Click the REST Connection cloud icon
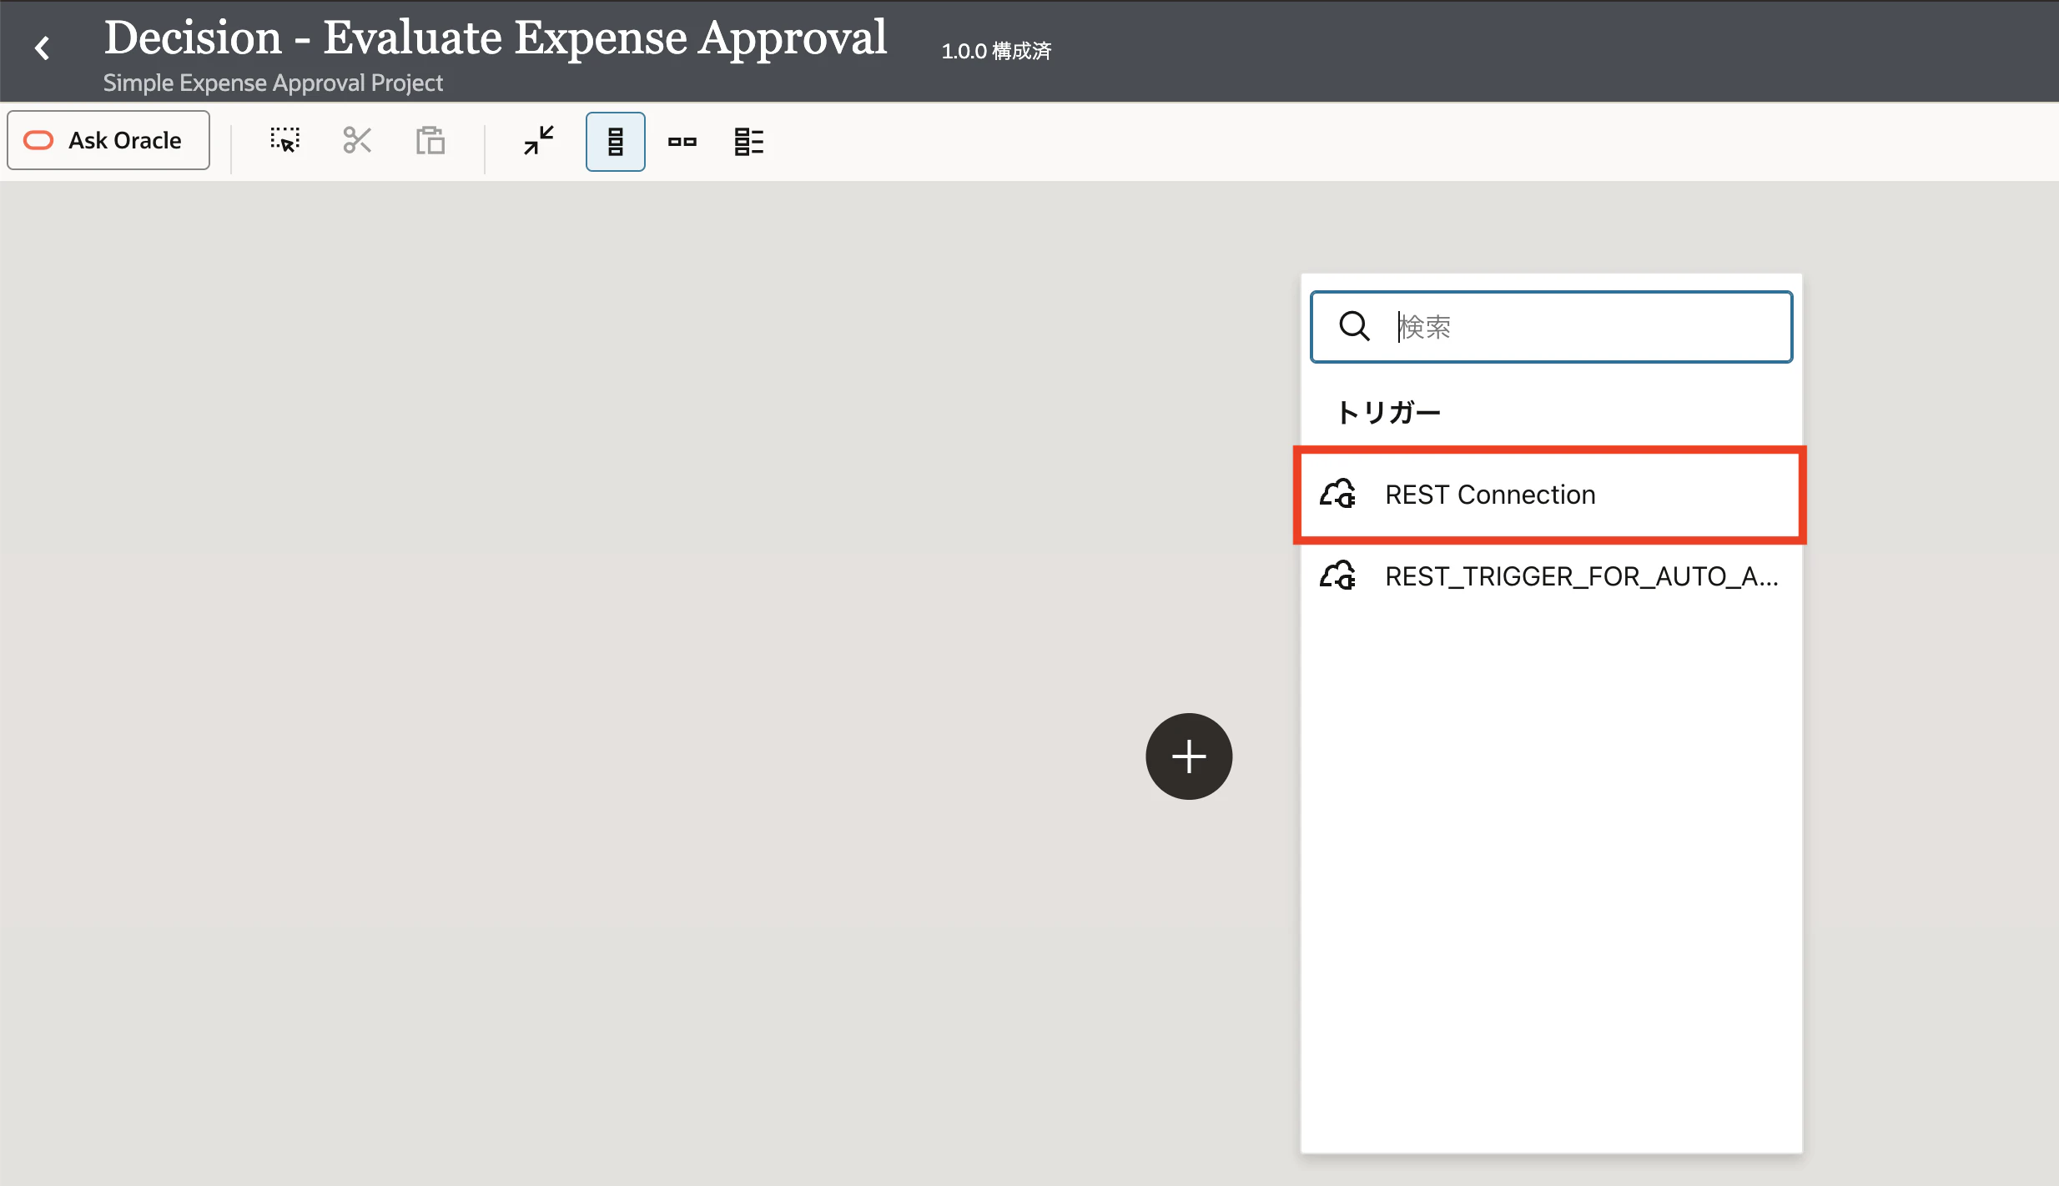Image resolution: width=2059 pixels, height=1186 pixels. coord(1337,494)
